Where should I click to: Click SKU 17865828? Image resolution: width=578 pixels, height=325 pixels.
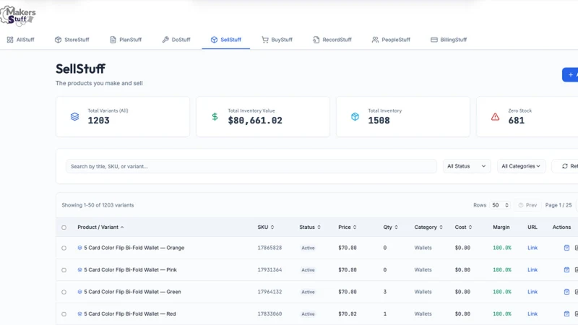coord(269,248)
